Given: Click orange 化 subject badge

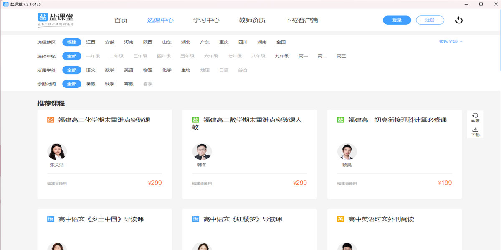Looking at the screenshot, I should tap(51, 120).
